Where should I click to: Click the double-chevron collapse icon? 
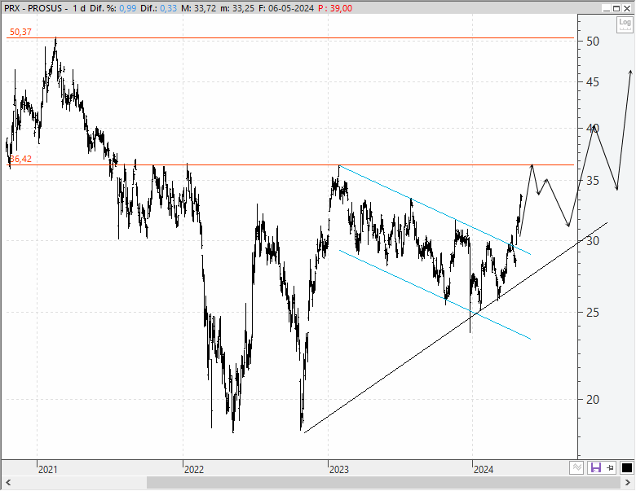pos(576,468)
